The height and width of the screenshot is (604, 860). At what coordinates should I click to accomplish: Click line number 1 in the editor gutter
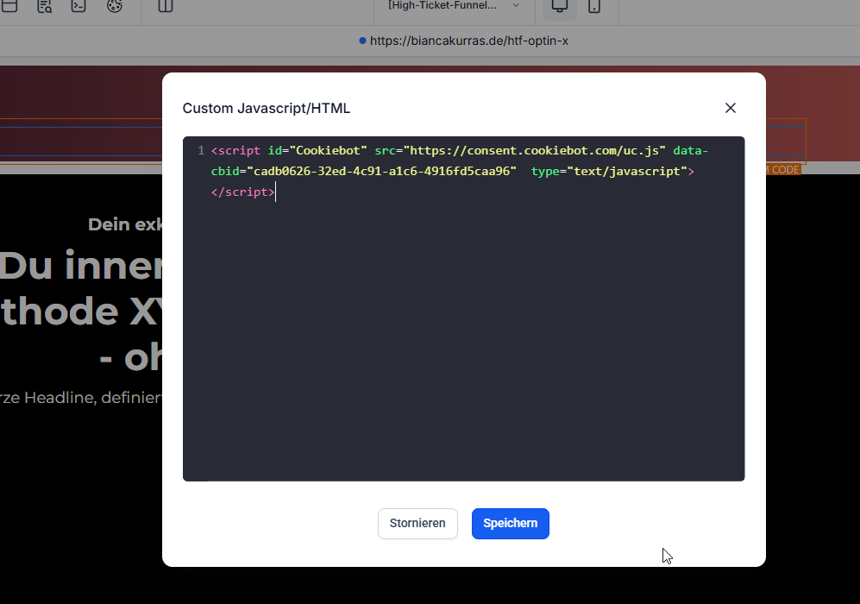pos(201,150)
